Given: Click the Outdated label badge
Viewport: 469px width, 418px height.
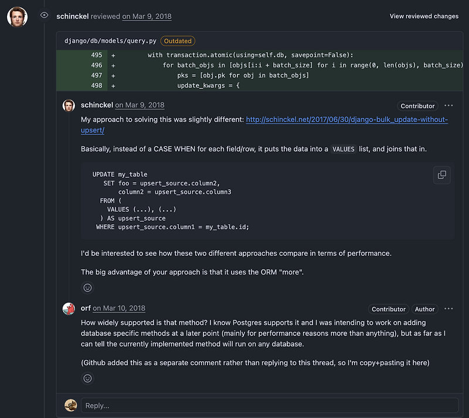Looking at the screenshot, I should [178, 41].
